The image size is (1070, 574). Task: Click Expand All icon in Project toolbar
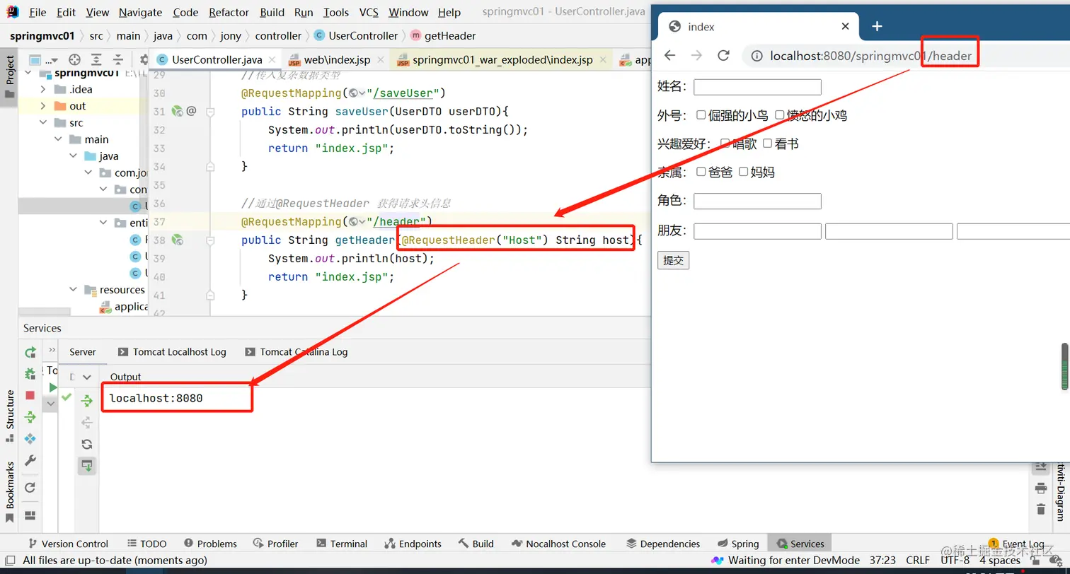(x=96, y=60)
